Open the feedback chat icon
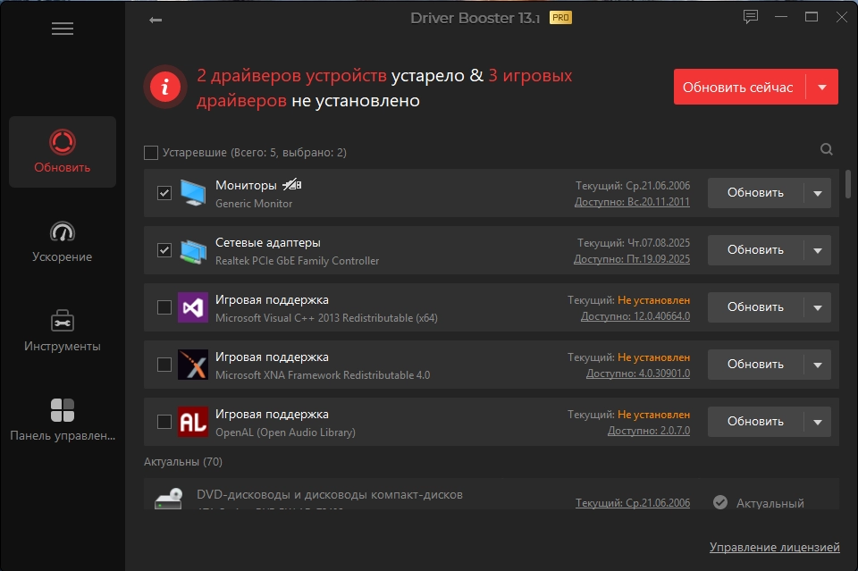The width and height of the screenshot is (858, 571). (750, 17)
